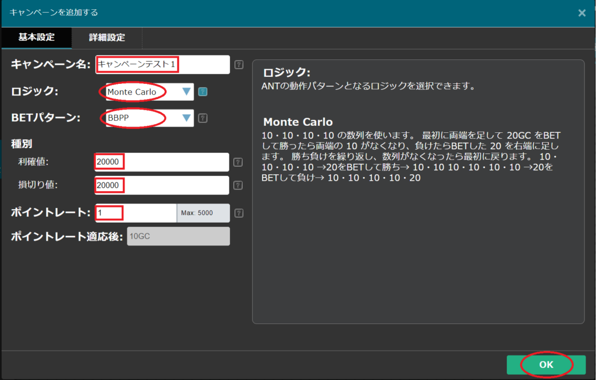Click the ANTの動作パターン description sentence

(368, 86)
